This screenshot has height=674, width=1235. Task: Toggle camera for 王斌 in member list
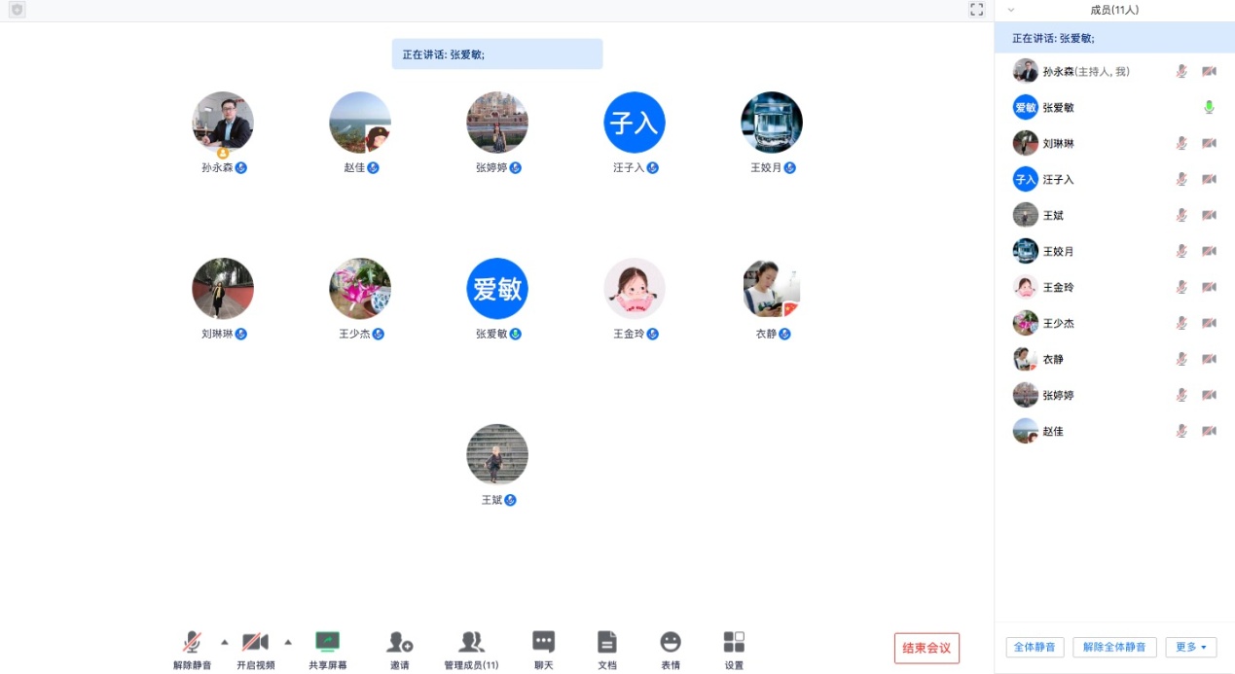pyautogui.click(x=1209, y=216)
